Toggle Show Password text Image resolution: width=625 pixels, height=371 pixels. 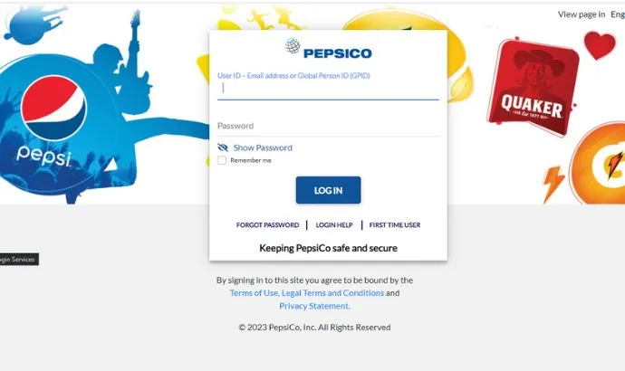click(x=263, y=147)
